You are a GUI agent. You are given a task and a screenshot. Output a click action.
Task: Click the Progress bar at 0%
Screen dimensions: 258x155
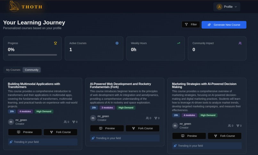point(32,55)
